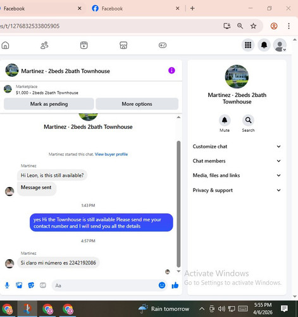Click Martinez avatar beside phone number message
Image resolution: width=298 pixels, height=317 pixels.
pyautogui.click(x=9, y=263)
